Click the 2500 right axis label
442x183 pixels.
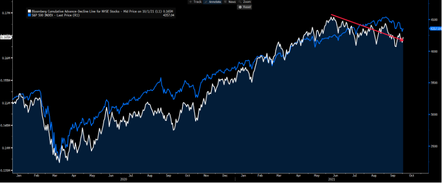[434, 146]
